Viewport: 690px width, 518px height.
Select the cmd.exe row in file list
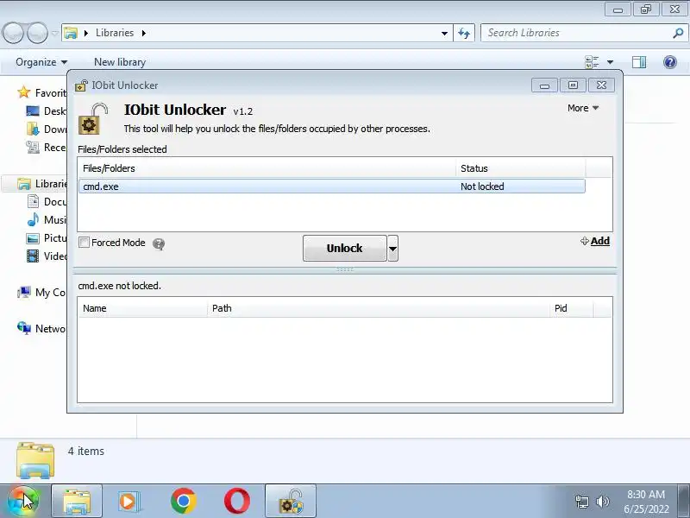(332, 186)
